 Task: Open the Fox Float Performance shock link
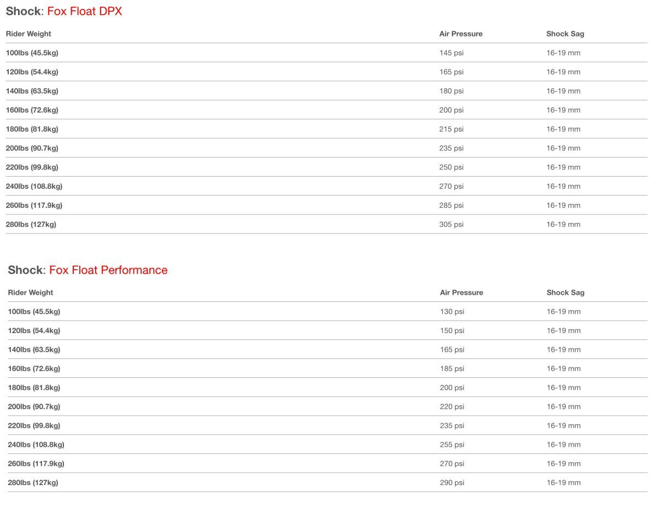108,270
